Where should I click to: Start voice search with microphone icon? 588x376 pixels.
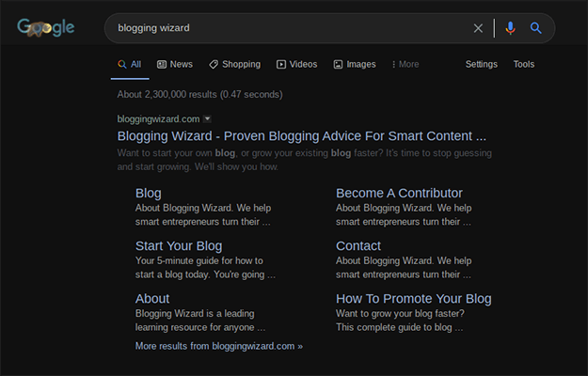[x=510, y=28]
